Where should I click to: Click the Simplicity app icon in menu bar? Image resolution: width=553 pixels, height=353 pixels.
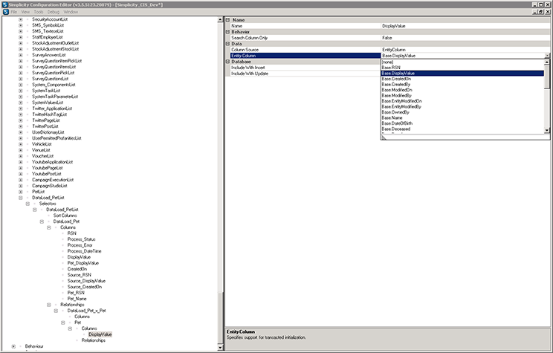[x=5, y=12]
